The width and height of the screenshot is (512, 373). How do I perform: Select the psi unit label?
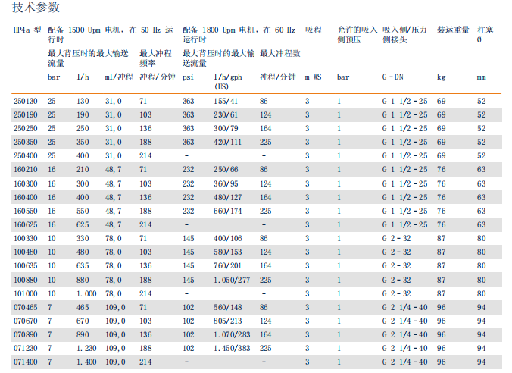(189, 77)
